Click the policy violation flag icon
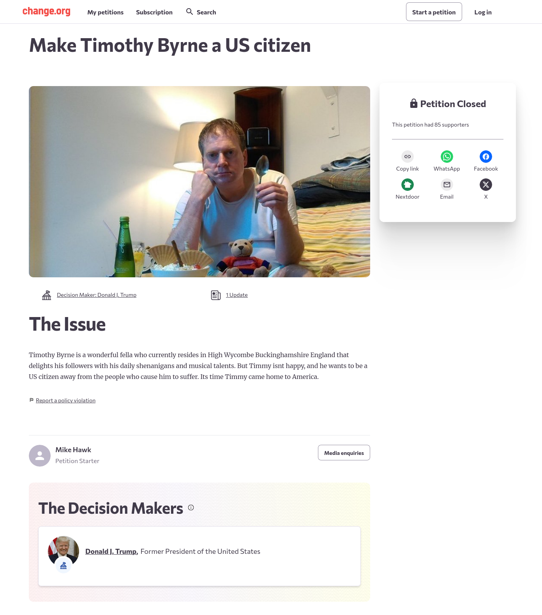The image size is (542, 615). pos(32,400)
